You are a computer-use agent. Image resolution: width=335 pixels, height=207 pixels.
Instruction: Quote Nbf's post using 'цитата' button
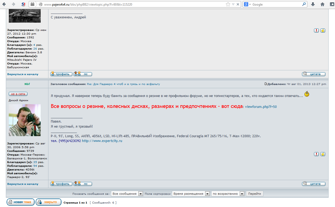(x=313, y=184)
